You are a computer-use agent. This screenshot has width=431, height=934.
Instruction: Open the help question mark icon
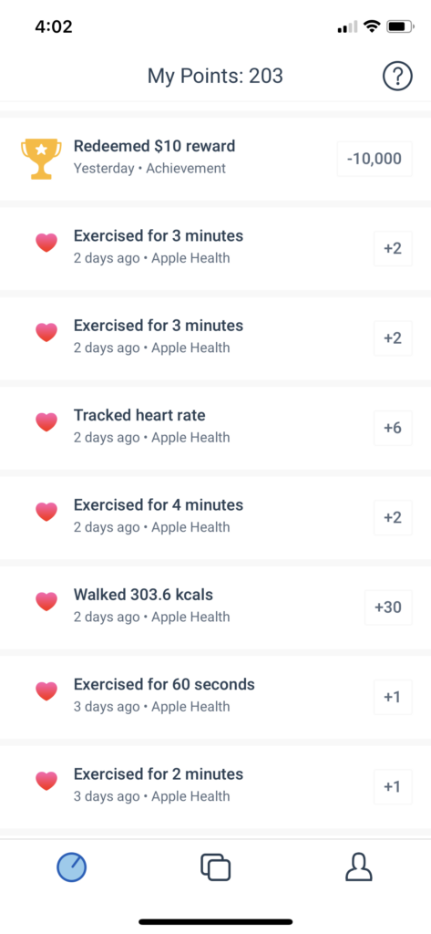pos(397,77)
